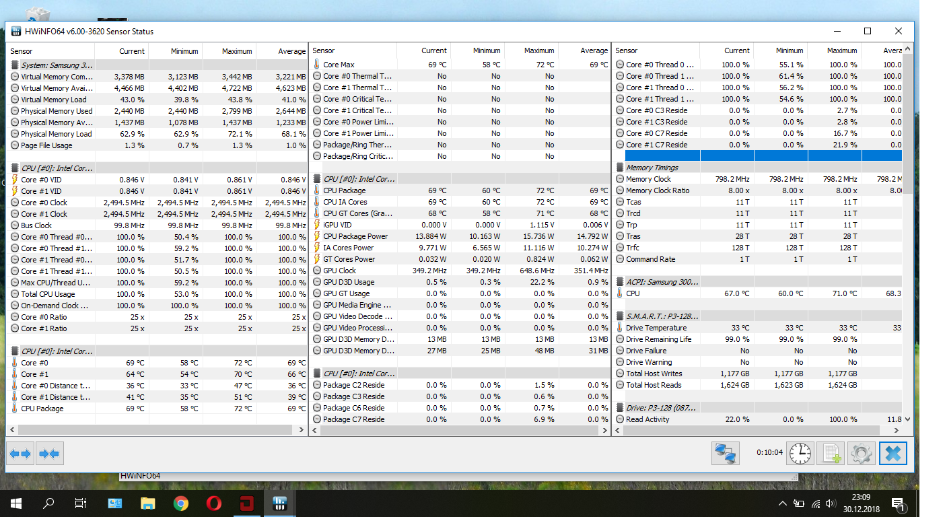Select the 'CPU IA Cores' temperature row
Viewport: 945px width, 529px height.
click(x=460, y=202)
